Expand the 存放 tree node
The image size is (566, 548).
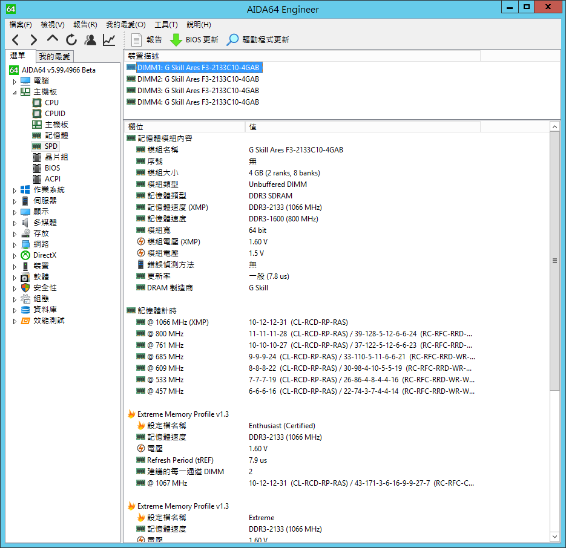click(15, 234)
